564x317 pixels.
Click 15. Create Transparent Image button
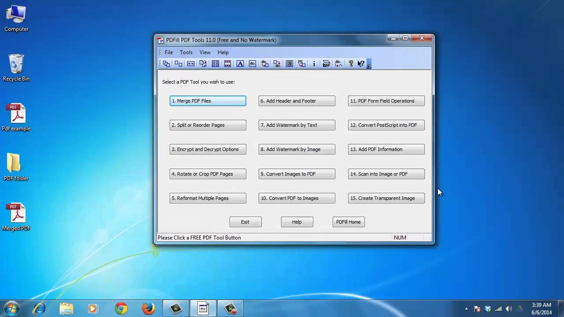(386, 198)
